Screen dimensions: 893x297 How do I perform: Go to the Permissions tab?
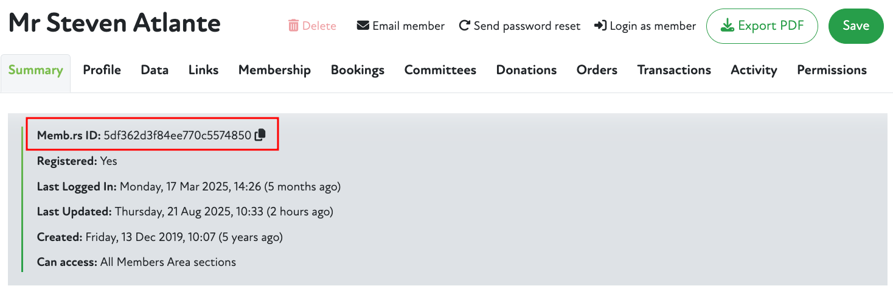point(832,70)
